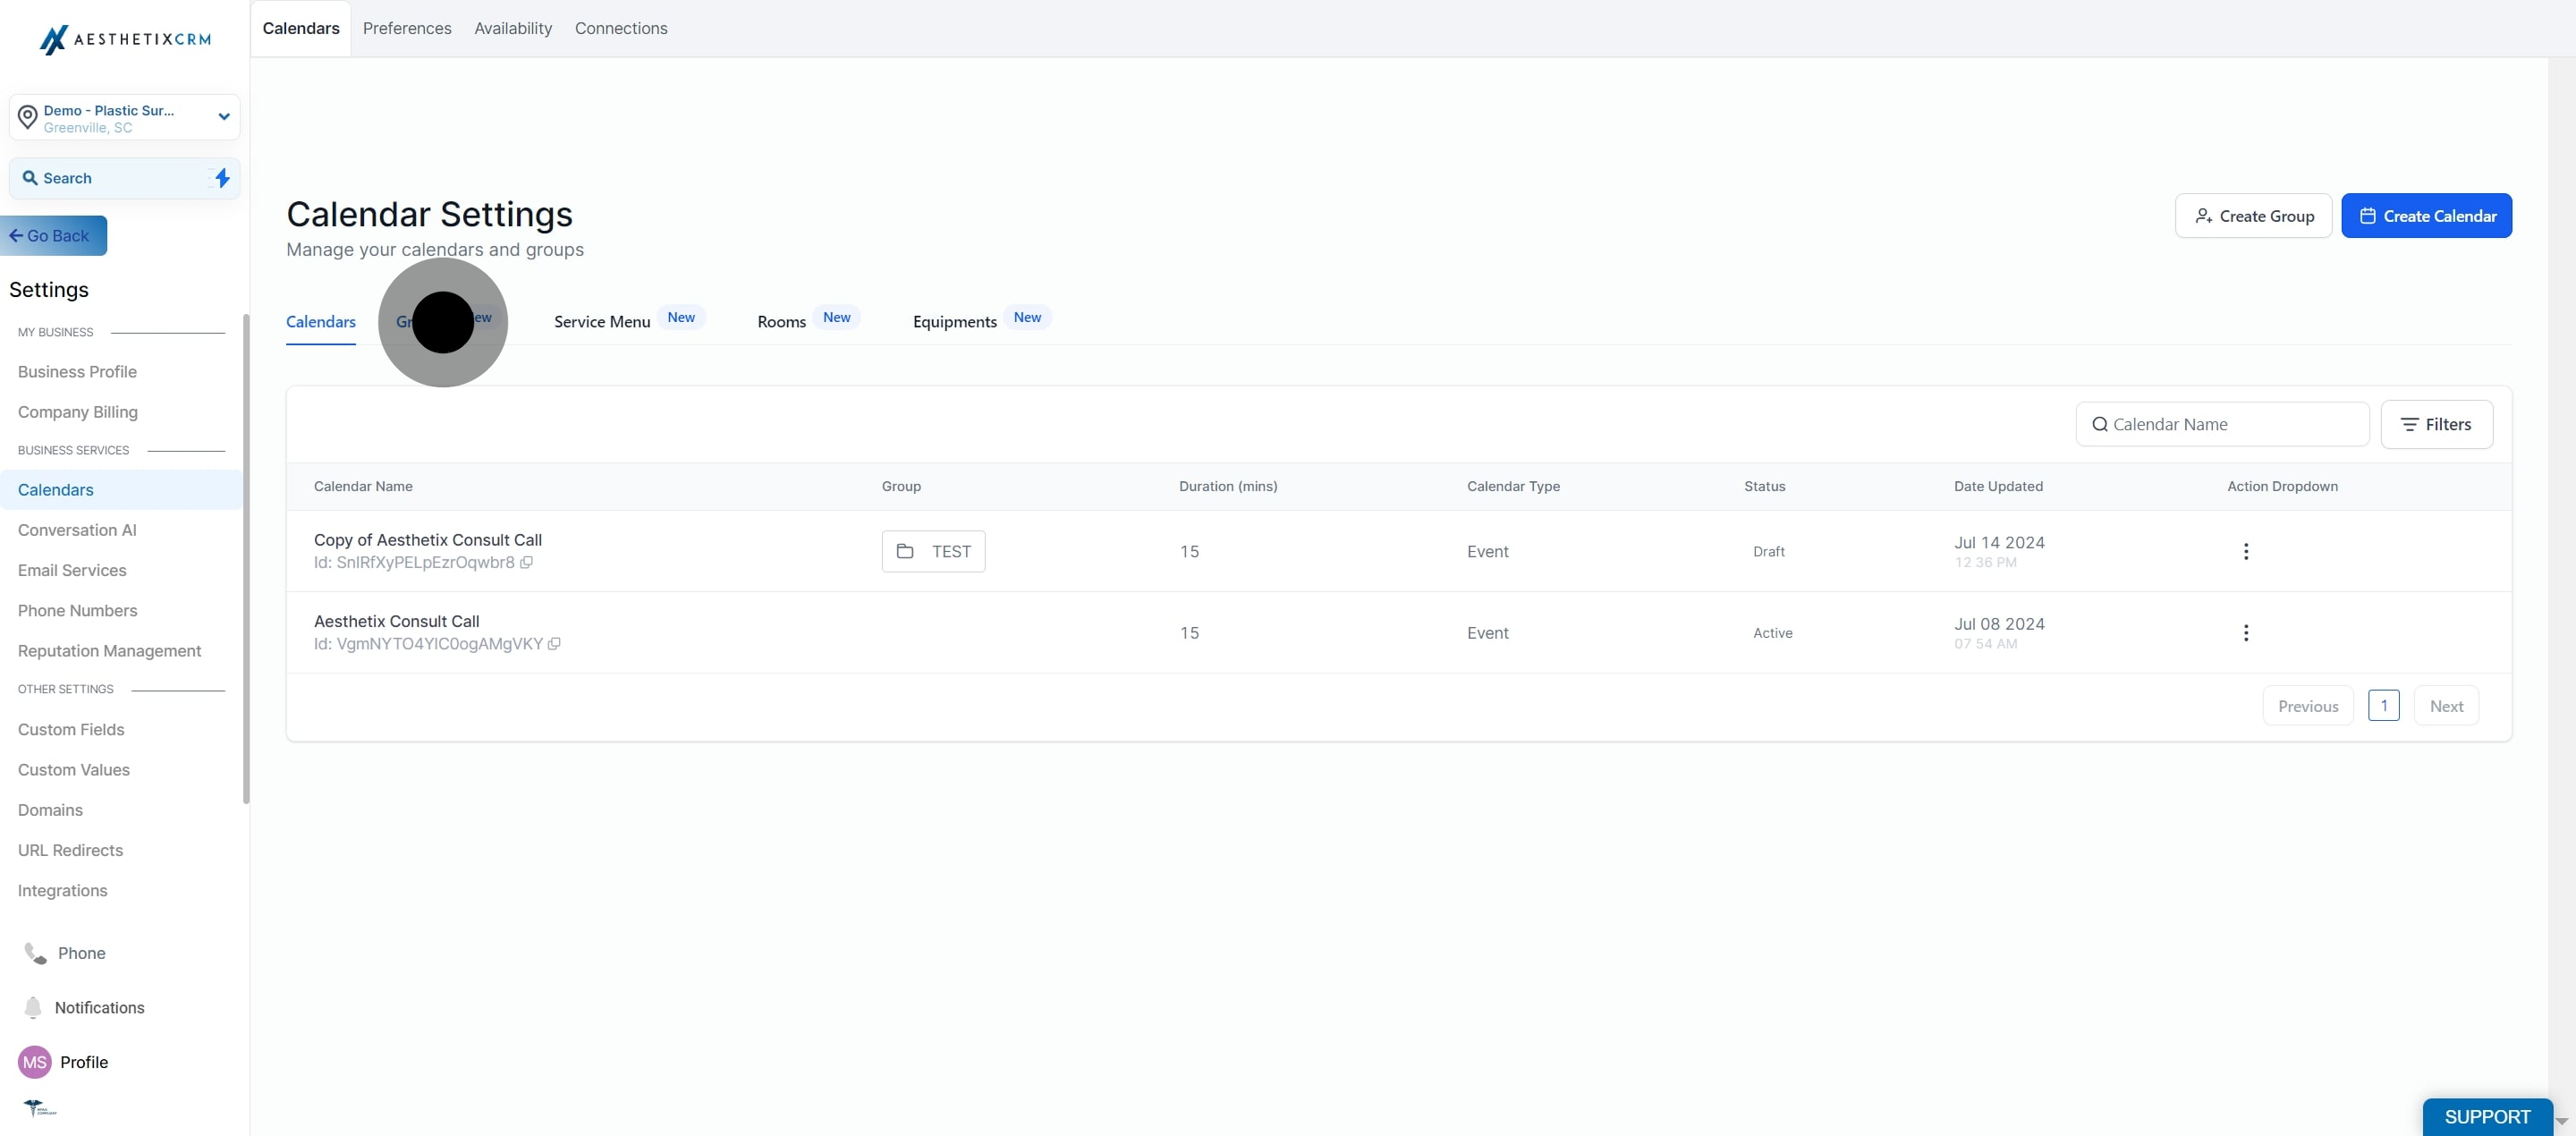This screenshot has width=2576, height=1136.
Task: Select Reputation Management in settings sidebar
Action: click(x=109, y=650)
